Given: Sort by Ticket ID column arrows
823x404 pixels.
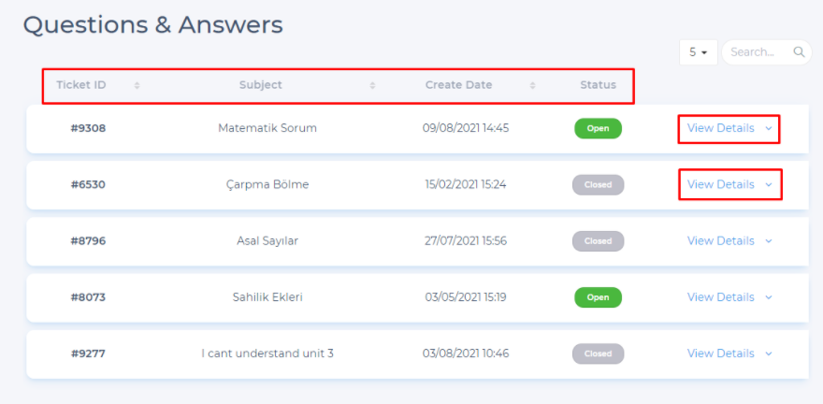Looking at the screenshot, I should pos(137,85).
